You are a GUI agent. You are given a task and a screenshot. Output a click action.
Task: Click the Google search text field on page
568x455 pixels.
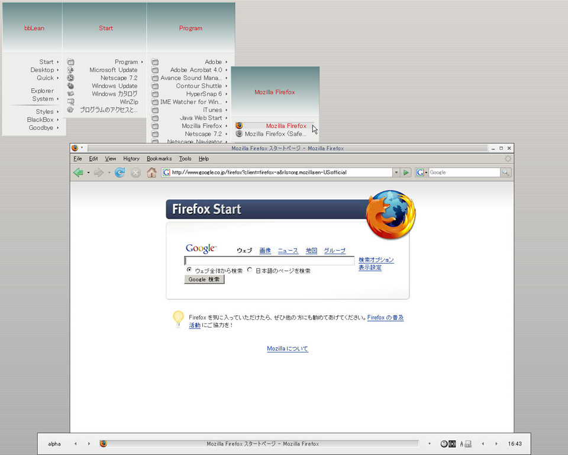point(269,261)
